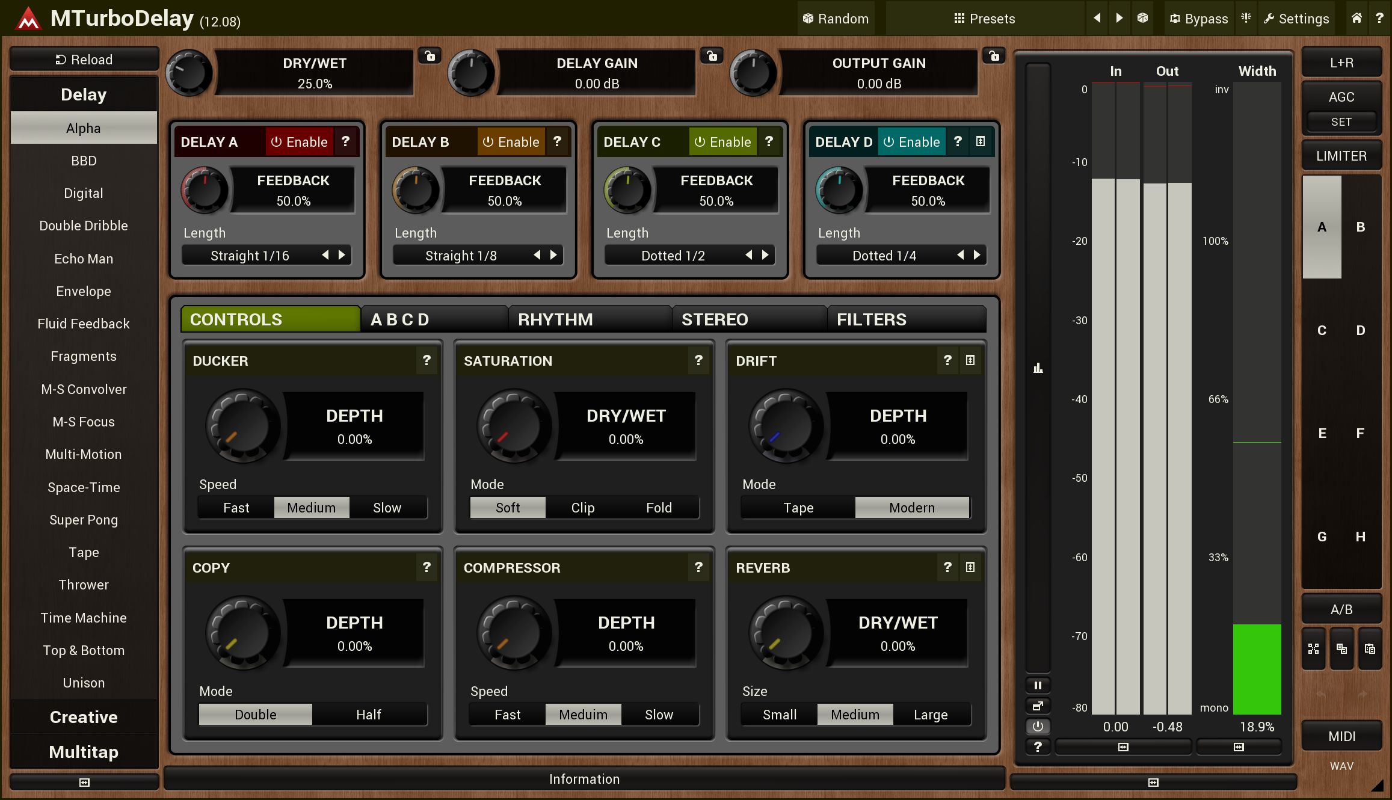Screen dimensions: 1392x800
Task: Toggle Enable for DELAY B
Action: 511,142
